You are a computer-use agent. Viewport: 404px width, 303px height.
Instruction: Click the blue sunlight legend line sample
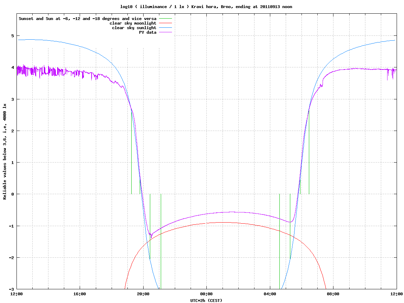pos(165,28)
